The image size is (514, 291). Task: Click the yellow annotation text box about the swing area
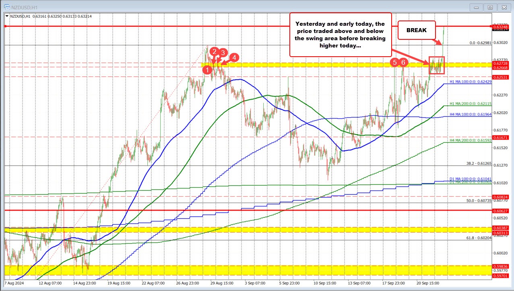(341, 35)
